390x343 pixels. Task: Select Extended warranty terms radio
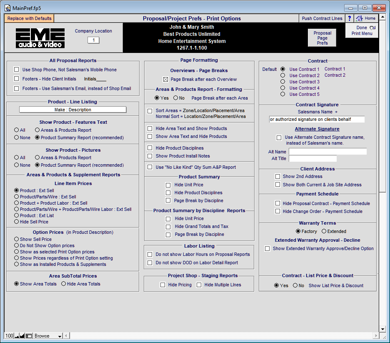coord(324,231)
